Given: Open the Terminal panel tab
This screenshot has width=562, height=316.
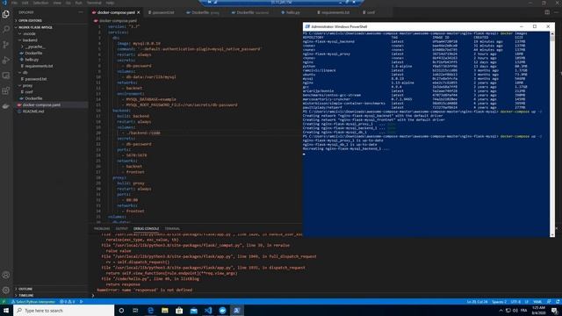Looking at the screenshot, I should click(172, 228).
